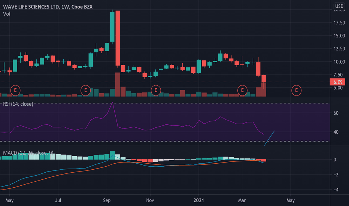Click the RSI (14, close) indicator label
349x206 pixels.
tap(18, 104)
